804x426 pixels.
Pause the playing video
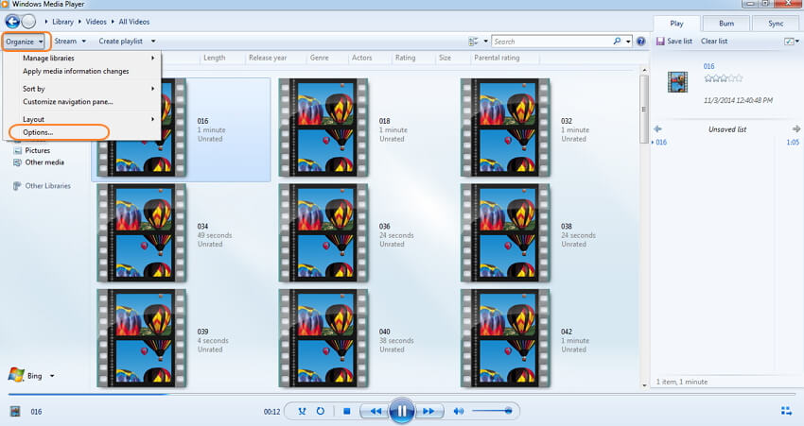(401, 411)
